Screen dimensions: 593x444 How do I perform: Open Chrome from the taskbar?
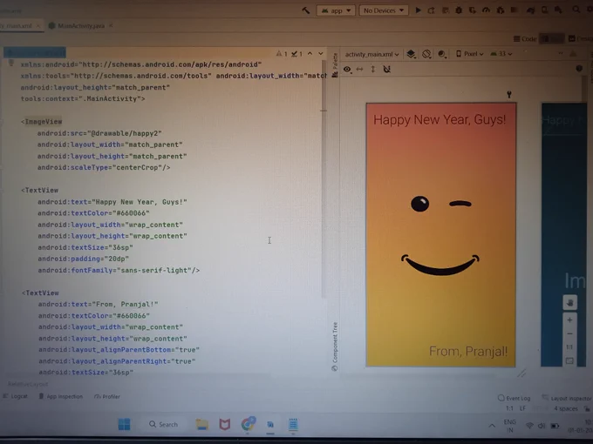coord(248,424)
